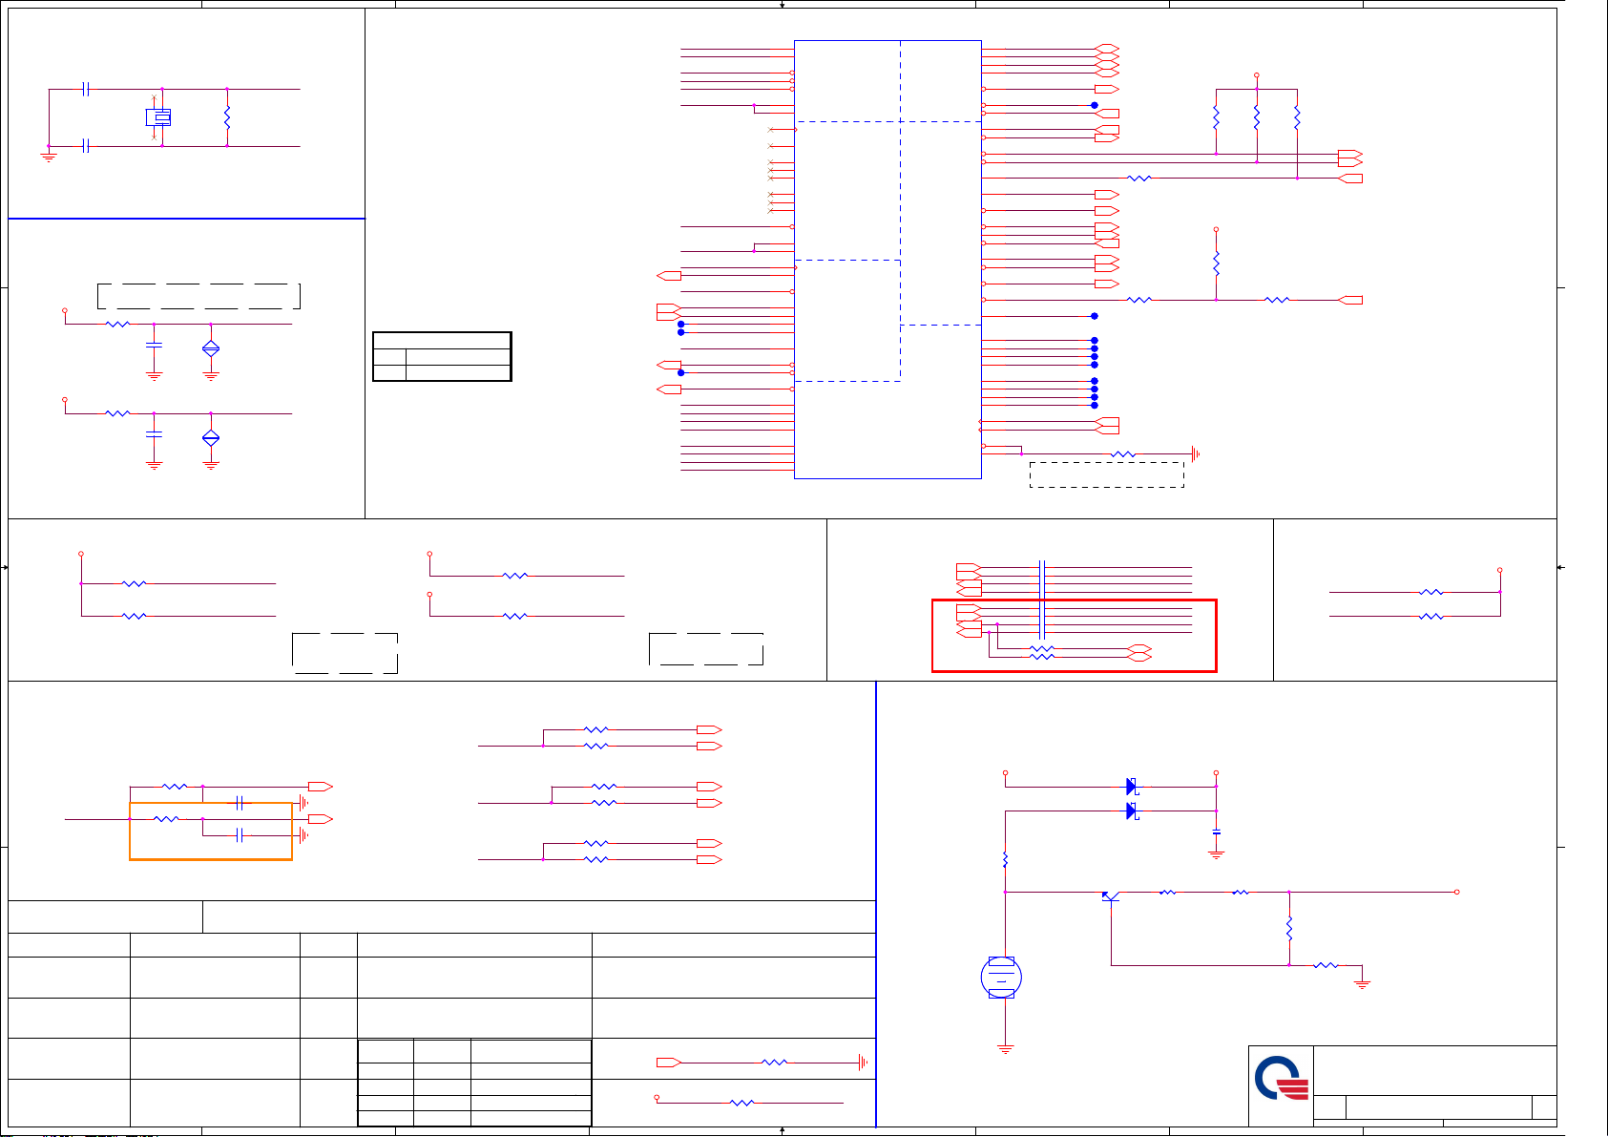
Task: Click the ground symbol below the battery
Action: coord(1005,1049)
